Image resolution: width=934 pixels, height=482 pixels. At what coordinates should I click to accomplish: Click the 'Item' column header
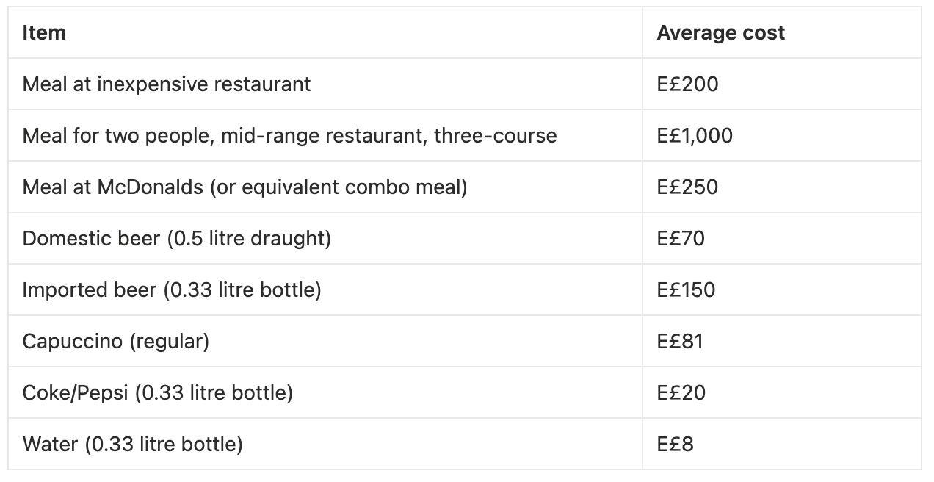coord(44,33)
